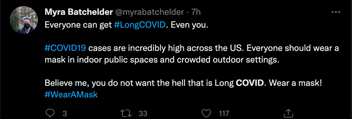Screen dimensions: 352x119
Task: Open the three-dot more options menu
Action: click(x=335, y=12)
